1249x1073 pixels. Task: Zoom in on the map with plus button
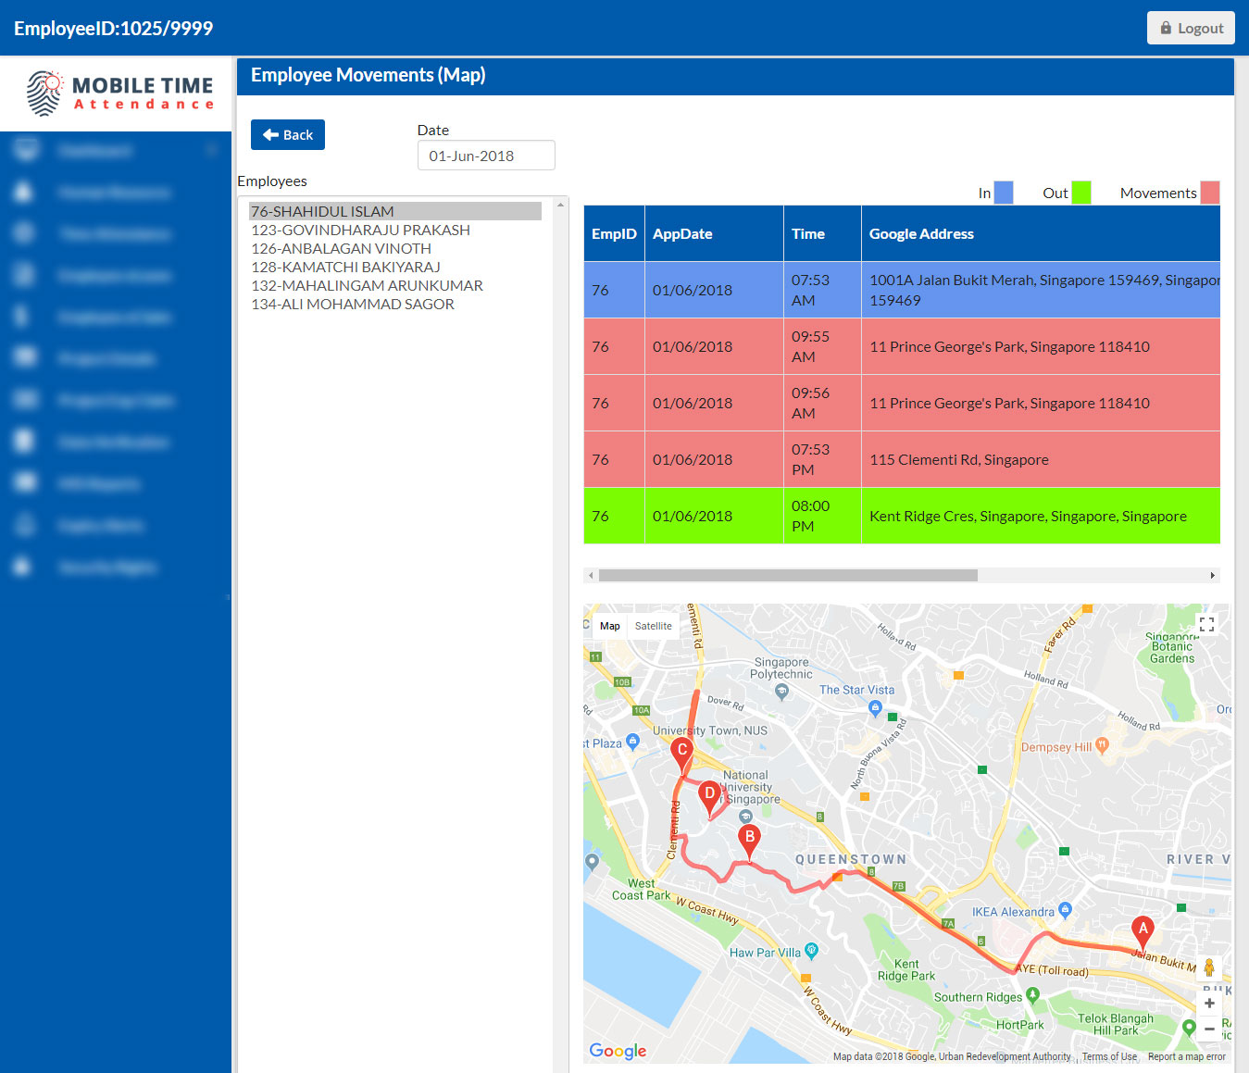tap(1209, 1004)
